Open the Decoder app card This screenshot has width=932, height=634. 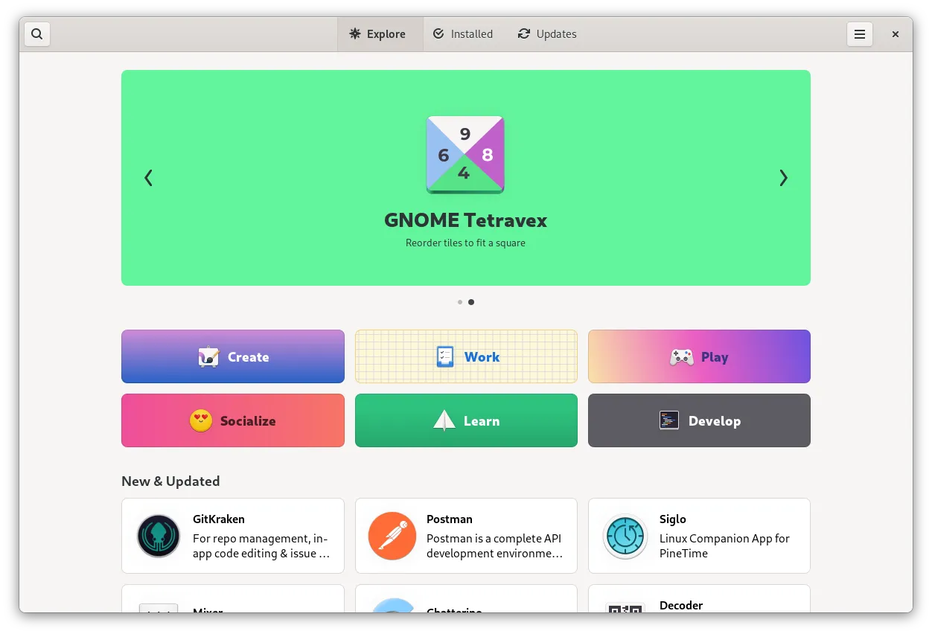[699, 603]
